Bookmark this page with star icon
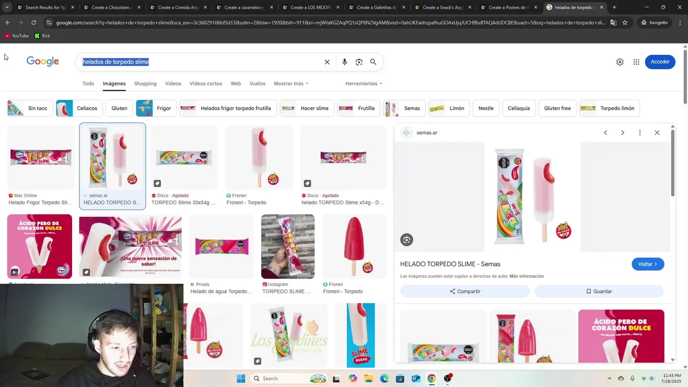 pyautogui.click(x=625, y=23)
